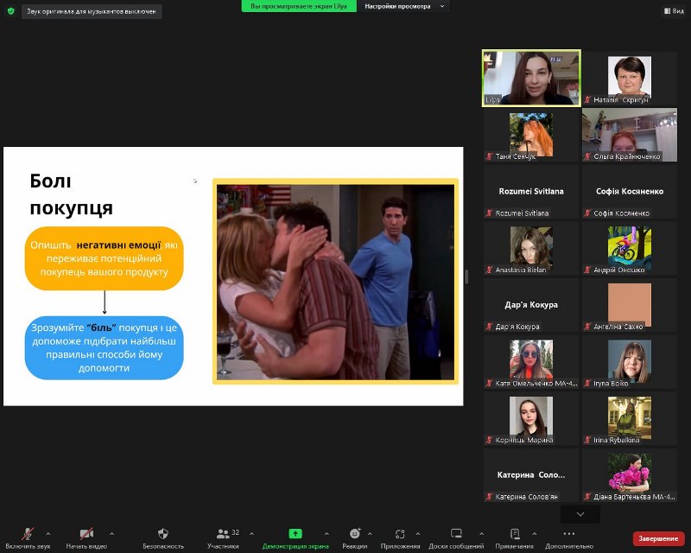Click the green Демонстрация экрана icon
This screenshot has width=691, height=553.
(295, 534)
